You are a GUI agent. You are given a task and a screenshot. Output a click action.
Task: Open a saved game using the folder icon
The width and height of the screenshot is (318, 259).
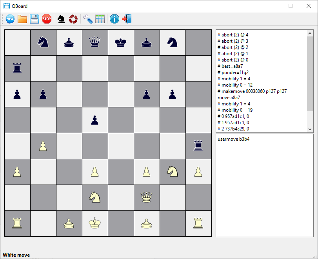[x=22, y=19]
